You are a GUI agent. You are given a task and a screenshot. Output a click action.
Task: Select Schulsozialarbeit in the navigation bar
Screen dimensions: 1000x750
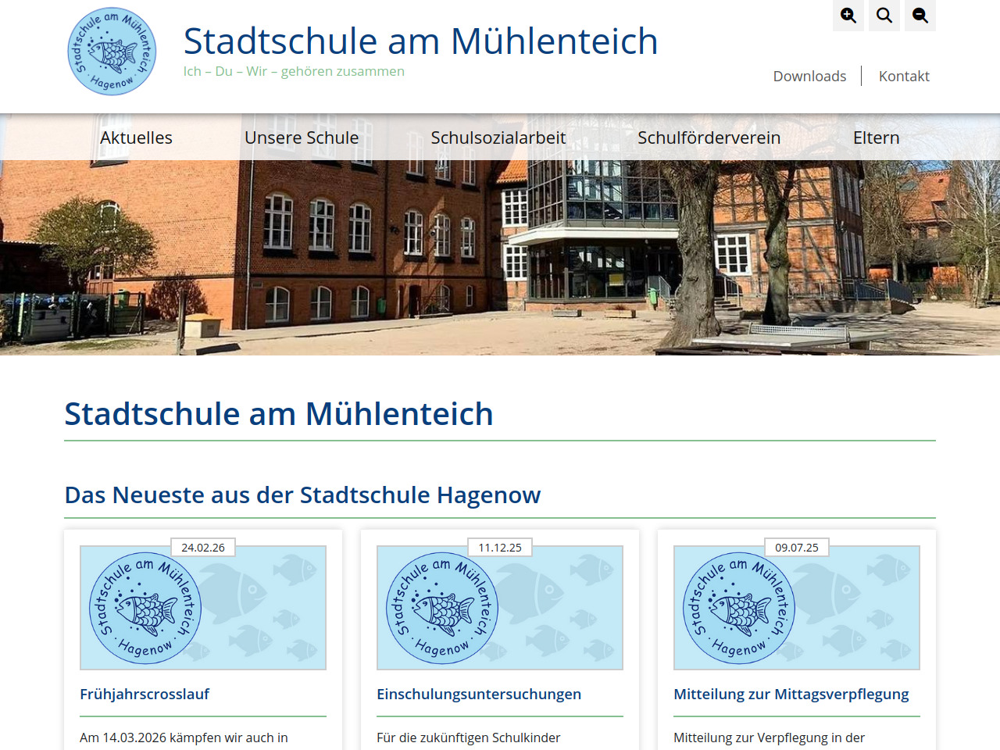coord(498,137)
